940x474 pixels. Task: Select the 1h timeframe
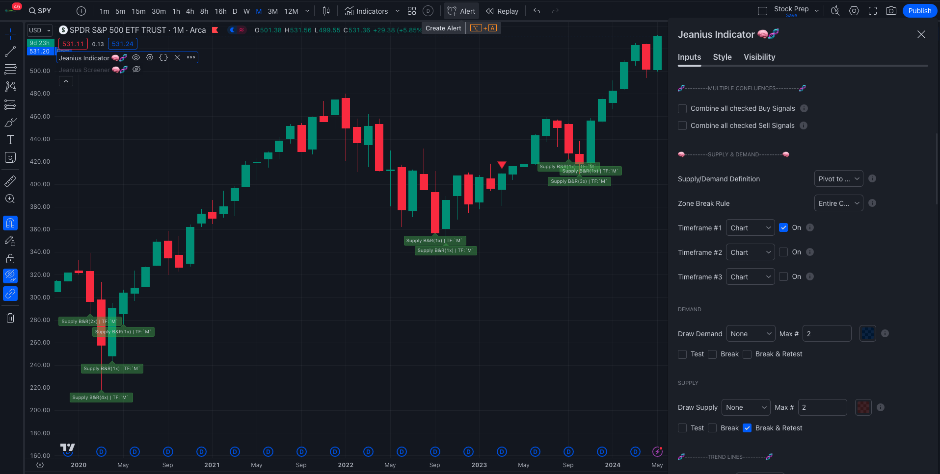(x=176, y=11)
